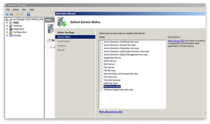
Task: Click the Server Manager title bar icon
Action: [6, 5]
